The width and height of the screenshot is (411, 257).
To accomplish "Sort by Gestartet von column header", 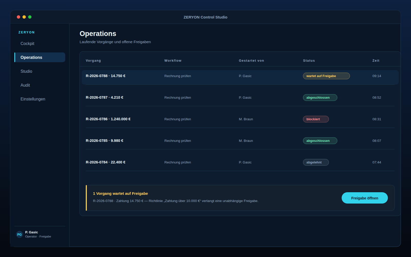I will (x=251, y=61).
